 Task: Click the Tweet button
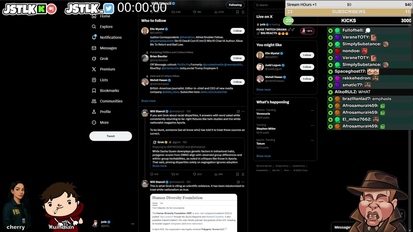111,136
